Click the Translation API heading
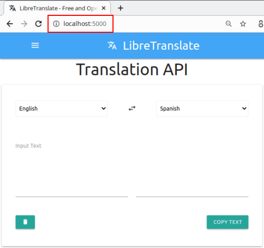 [x=132, y=69]
